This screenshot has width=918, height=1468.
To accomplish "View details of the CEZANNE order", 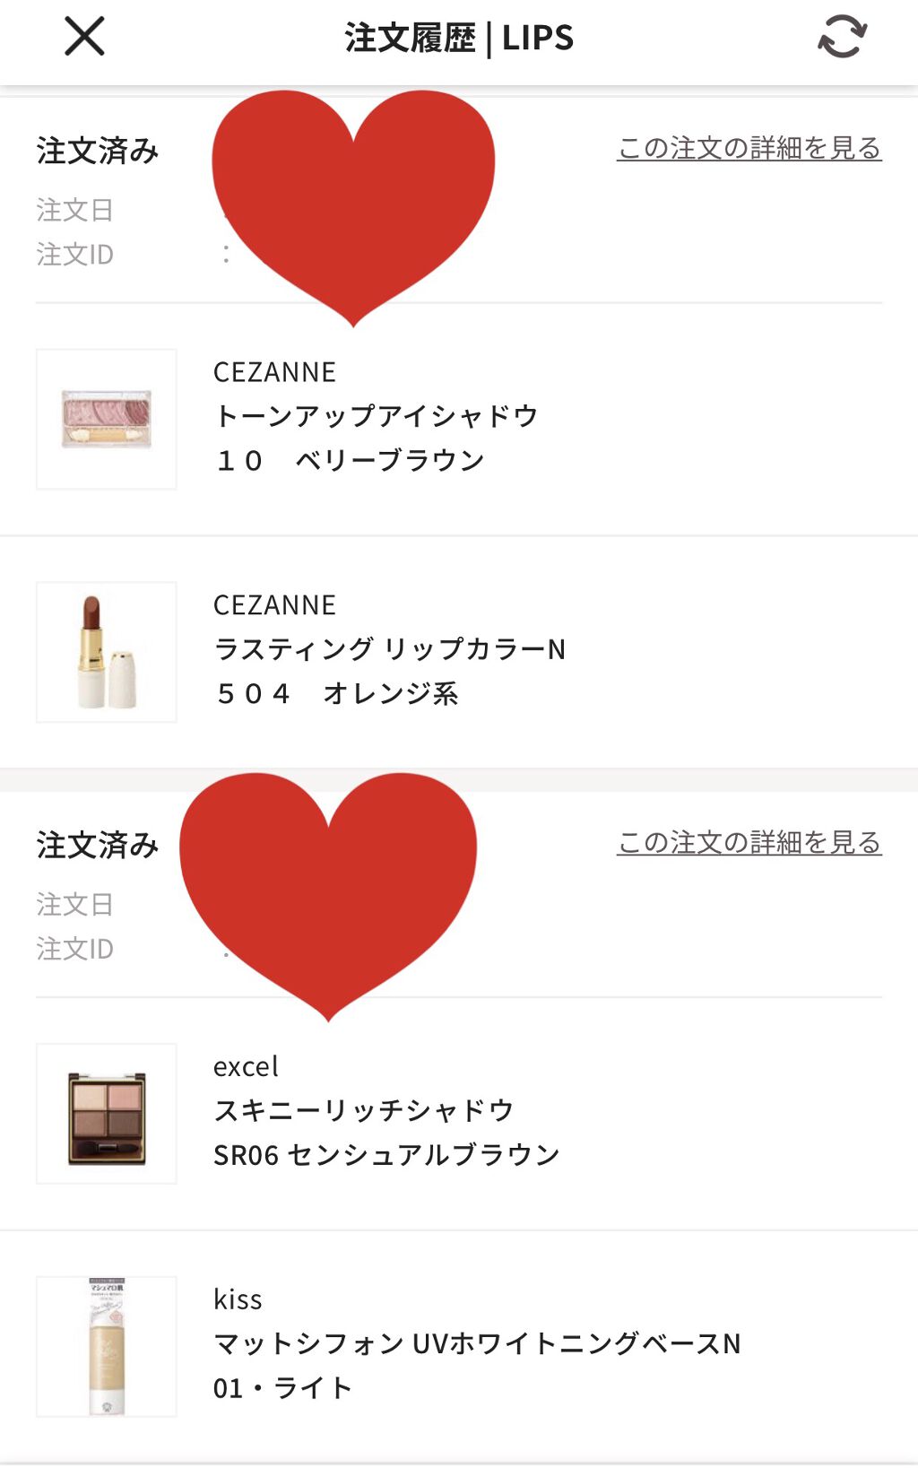I will coord(749,149).
